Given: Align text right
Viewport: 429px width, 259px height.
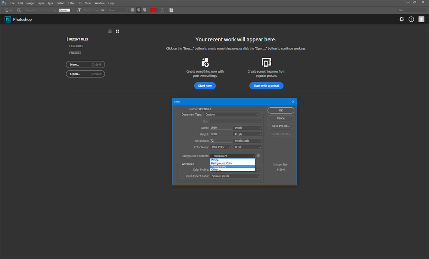Looking at the screenshot, I should 144,10.
